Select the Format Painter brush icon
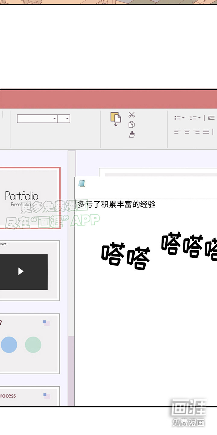 tap(131, 134)
